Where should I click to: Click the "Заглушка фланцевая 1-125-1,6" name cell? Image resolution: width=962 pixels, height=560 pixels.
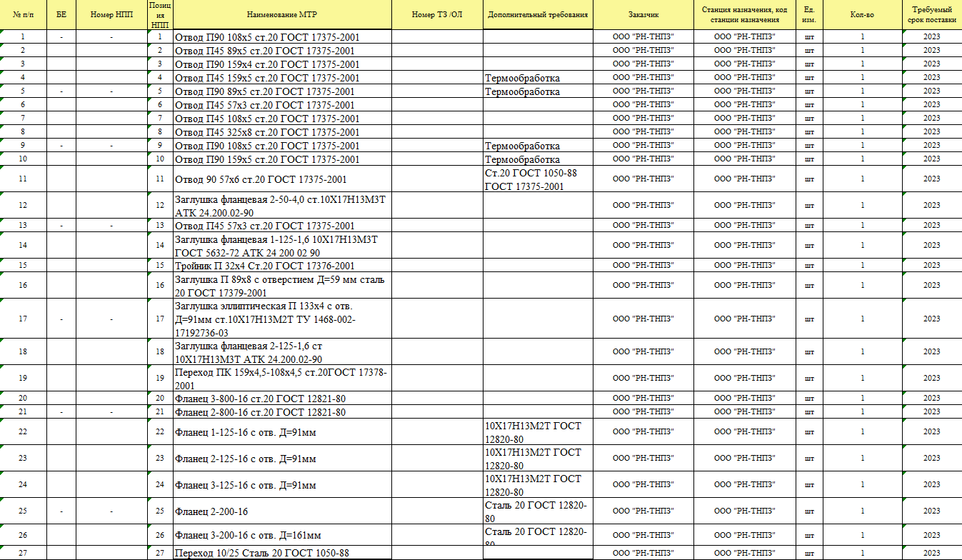[282, 246]
